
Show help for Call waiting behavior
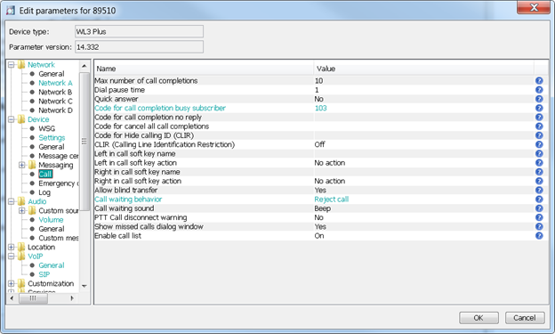tap(539, 200)
